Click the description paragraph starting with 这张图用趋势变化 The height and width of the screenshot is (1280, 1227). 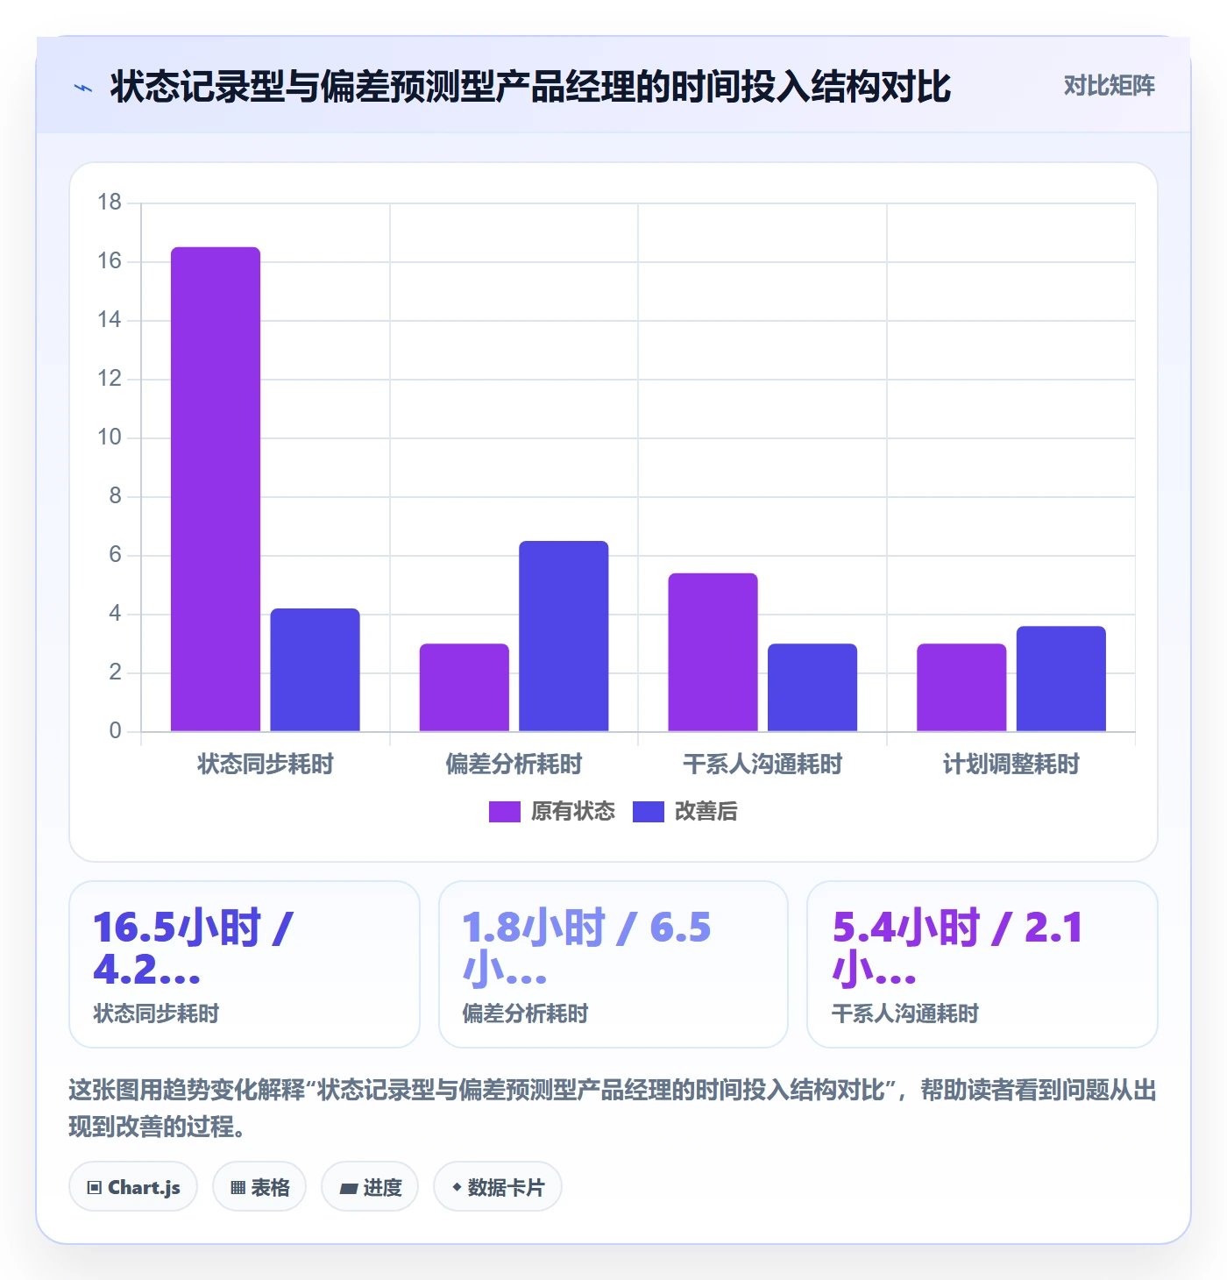[x=613, y=1108]
